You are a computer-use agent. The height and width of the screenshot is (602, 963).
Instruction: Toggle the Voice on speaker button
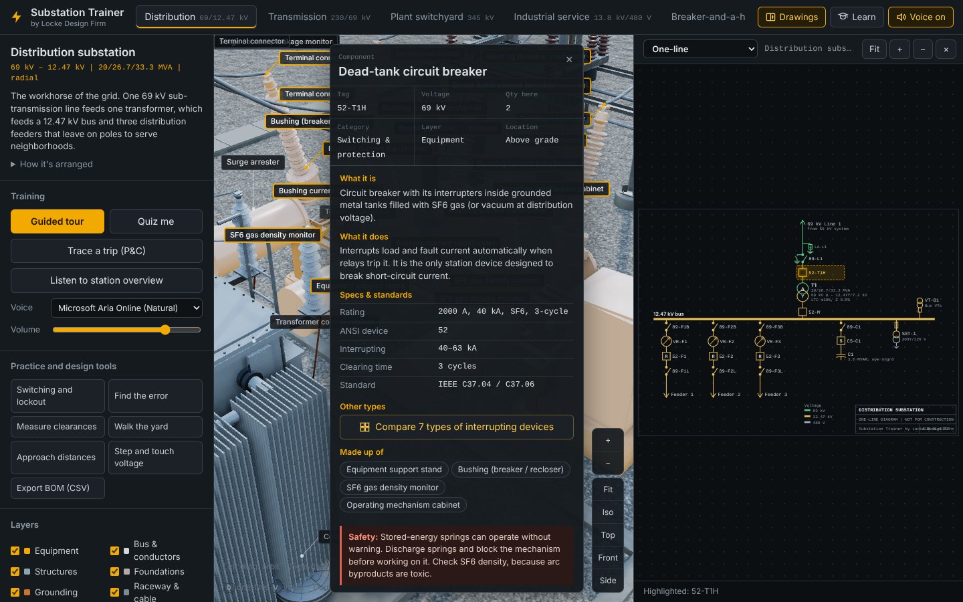[921, 17]
